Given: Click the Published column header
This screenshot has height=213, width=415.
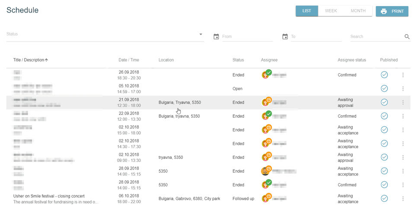Looking at the screenshot, I should click(389, 60).
